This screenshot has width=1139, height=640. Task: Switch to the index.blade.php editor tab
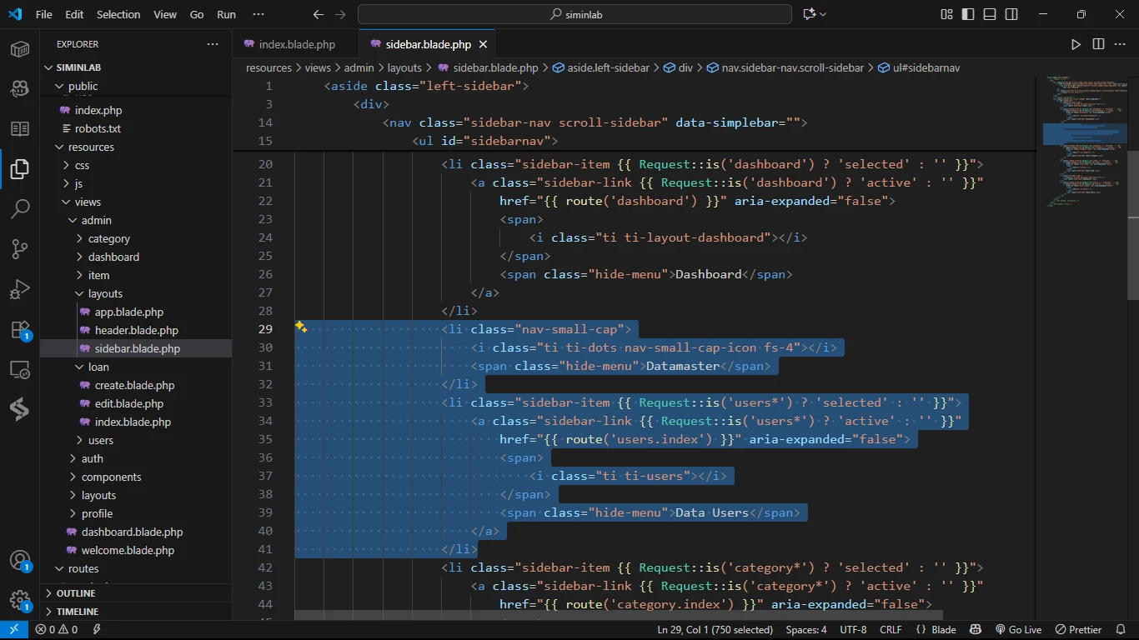(296, 44)
